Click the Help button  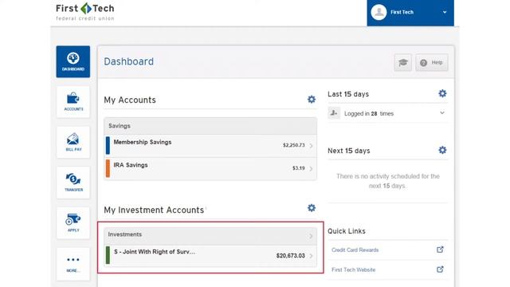click(432, 62)
